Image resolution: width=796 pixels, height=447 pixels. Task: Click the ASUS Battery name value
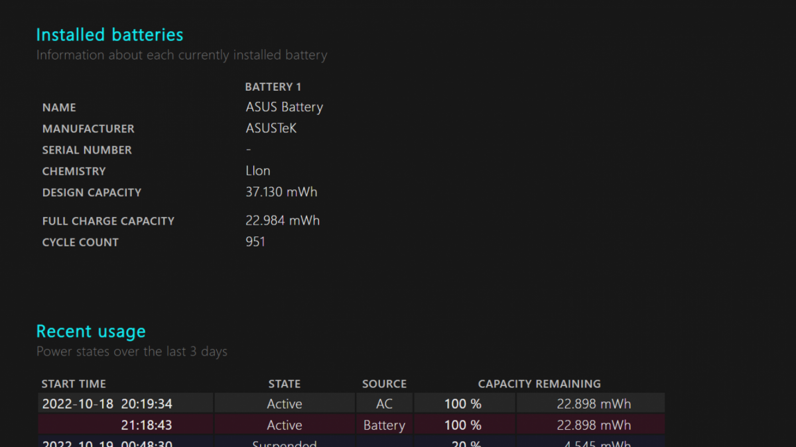click(x=284, y=107)
